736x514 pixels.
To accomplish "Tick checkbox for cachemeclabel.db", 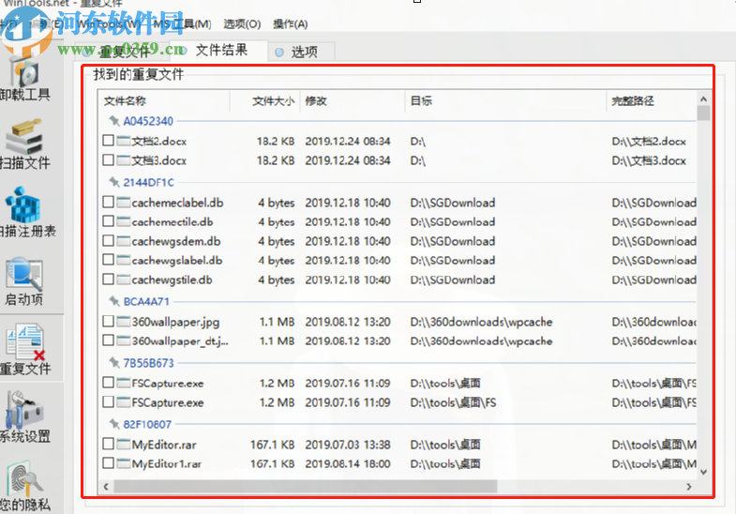I will 109,202.
